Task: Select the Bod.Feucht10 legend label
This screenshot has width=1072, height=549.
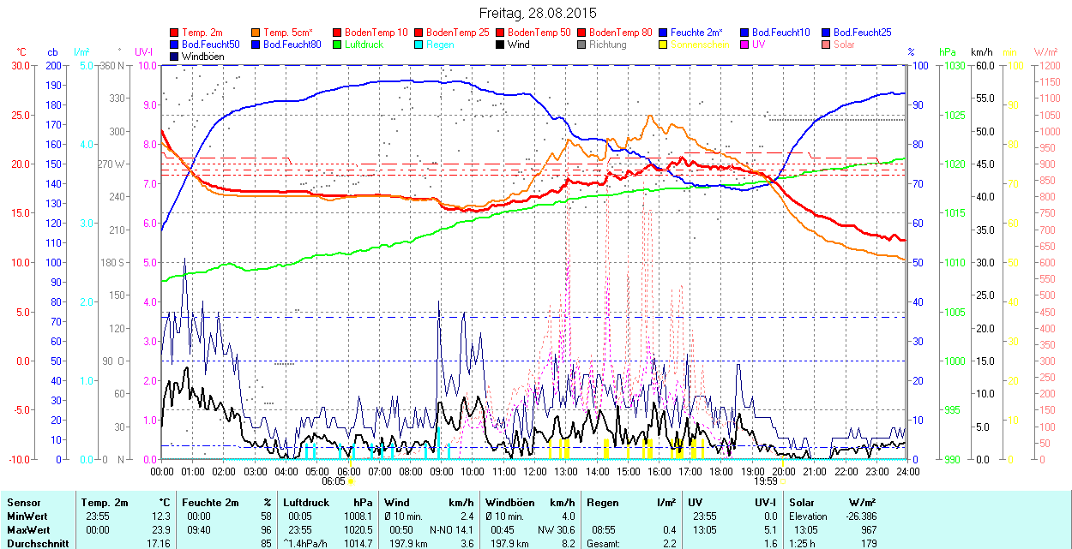Action: pyautogui.click(x=780, y=32)
